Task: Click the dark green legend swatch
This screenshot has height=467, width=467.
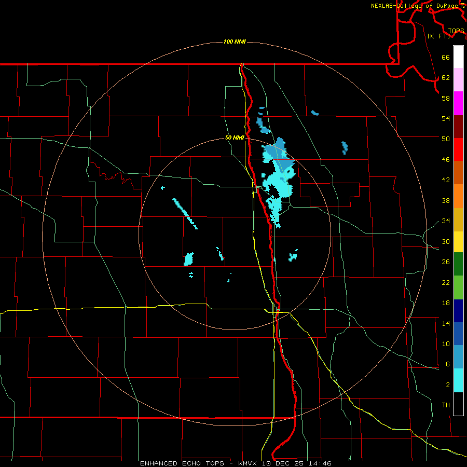Action: [458, 264]
